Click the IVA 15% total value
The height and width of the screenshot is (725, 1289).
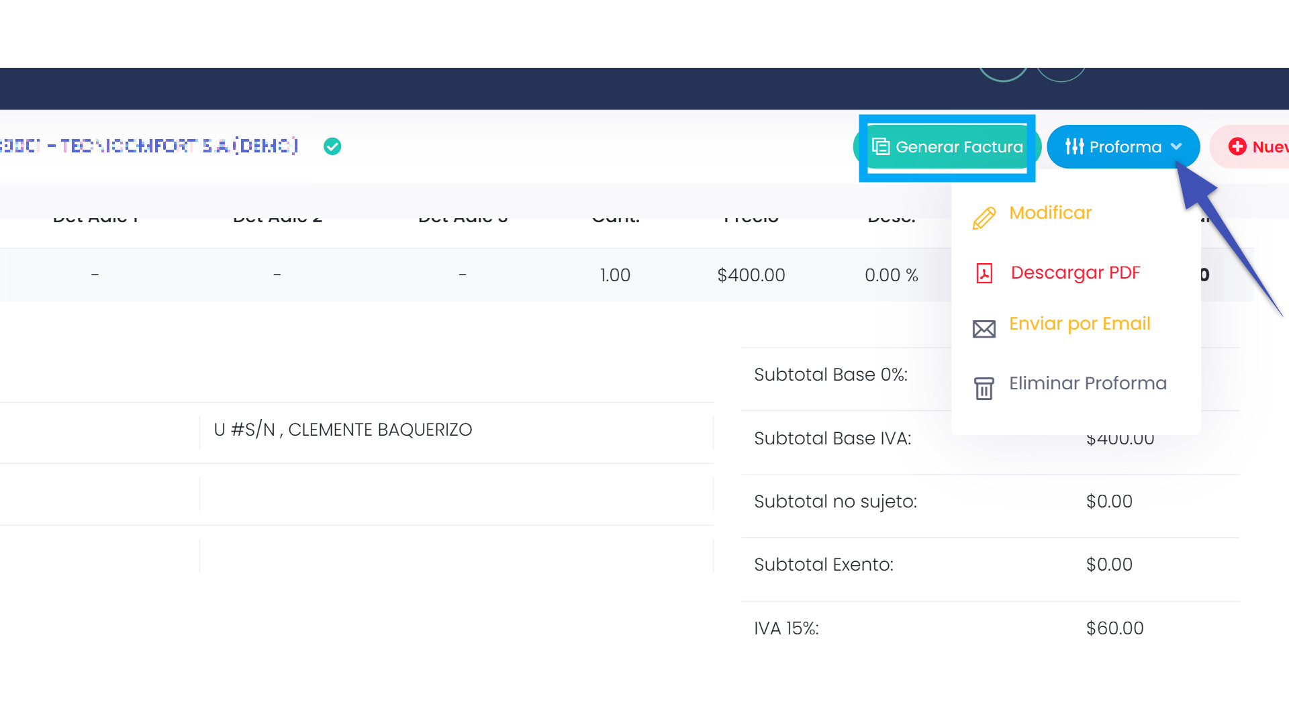tap(1115, 628)
